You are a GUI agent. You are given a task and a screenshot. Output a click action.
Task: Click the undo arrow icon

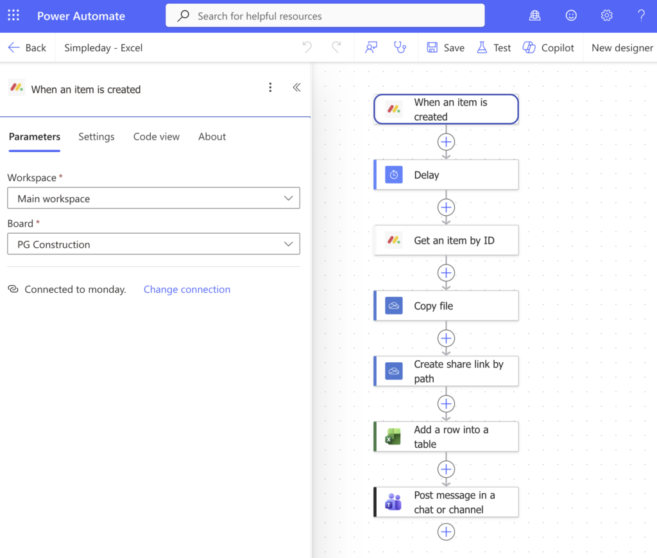pyautogui.click(x=307, y=47)
